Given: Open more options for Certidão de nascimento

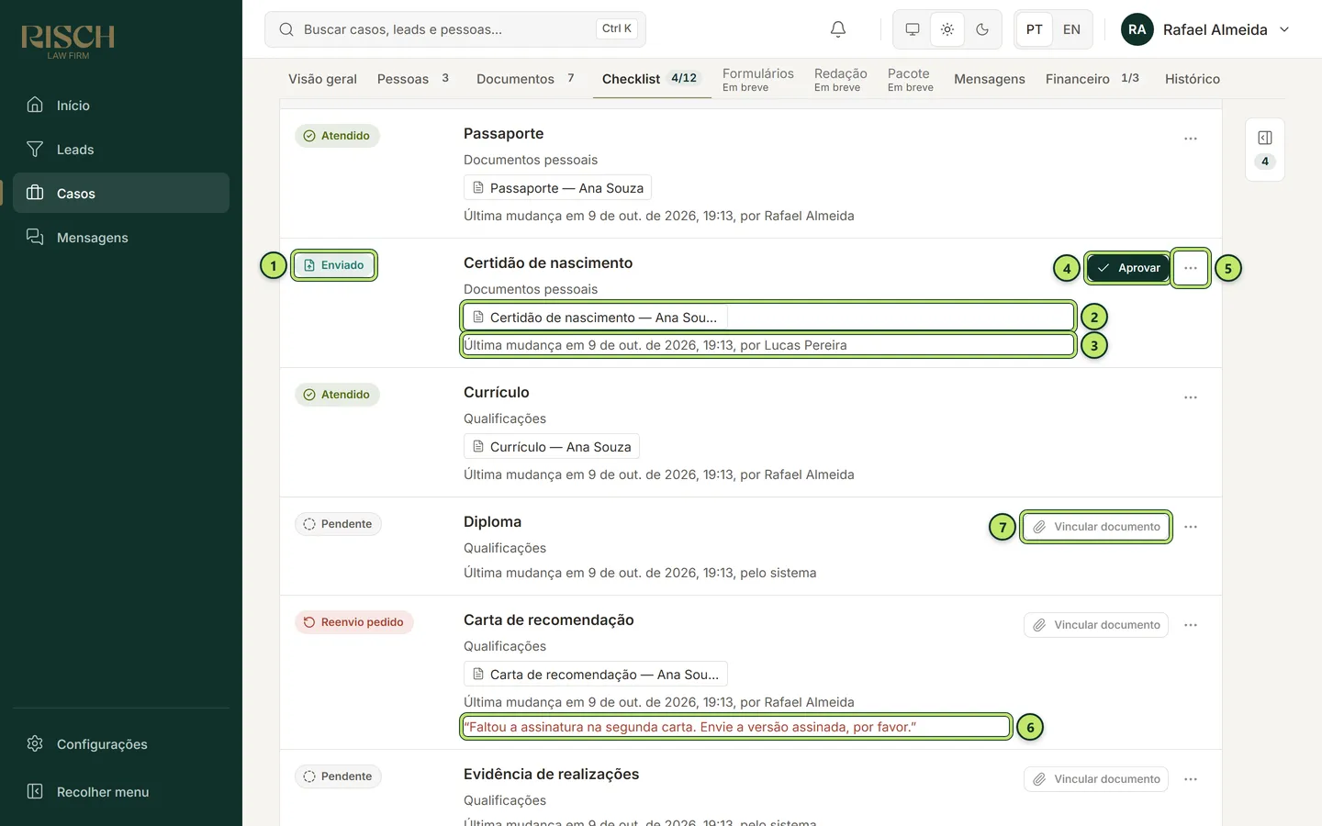Looking at the screenshot, I should click(1191, 268).
